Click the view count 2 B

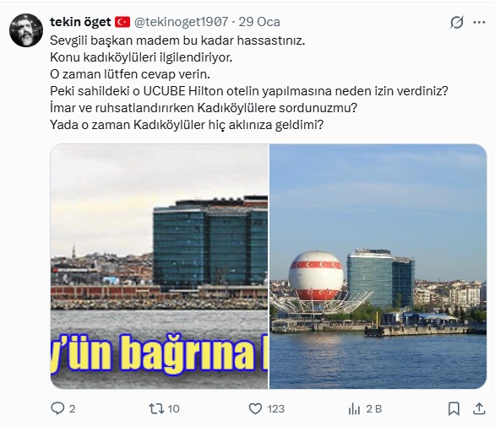coord(373,409)
